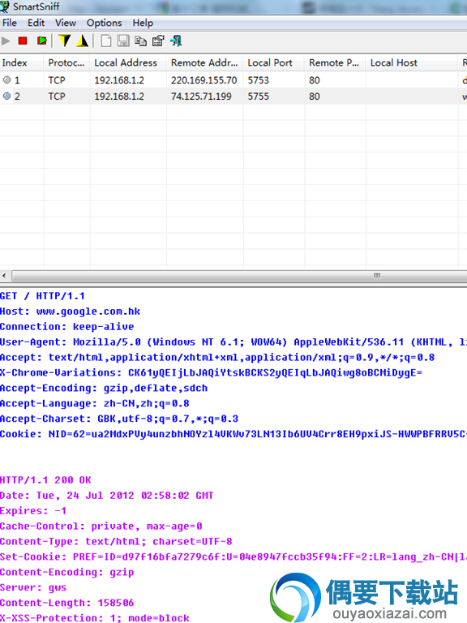Open the View menu
The width and height of the screenshot is (467, 623).
point(66,23)
